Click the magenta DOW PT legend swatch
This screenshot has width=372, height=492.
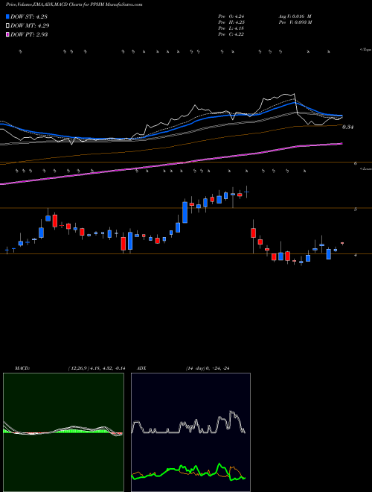[7, 34]
